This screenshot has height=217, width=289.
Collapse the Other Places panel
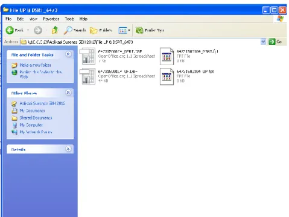coord(68,93)
